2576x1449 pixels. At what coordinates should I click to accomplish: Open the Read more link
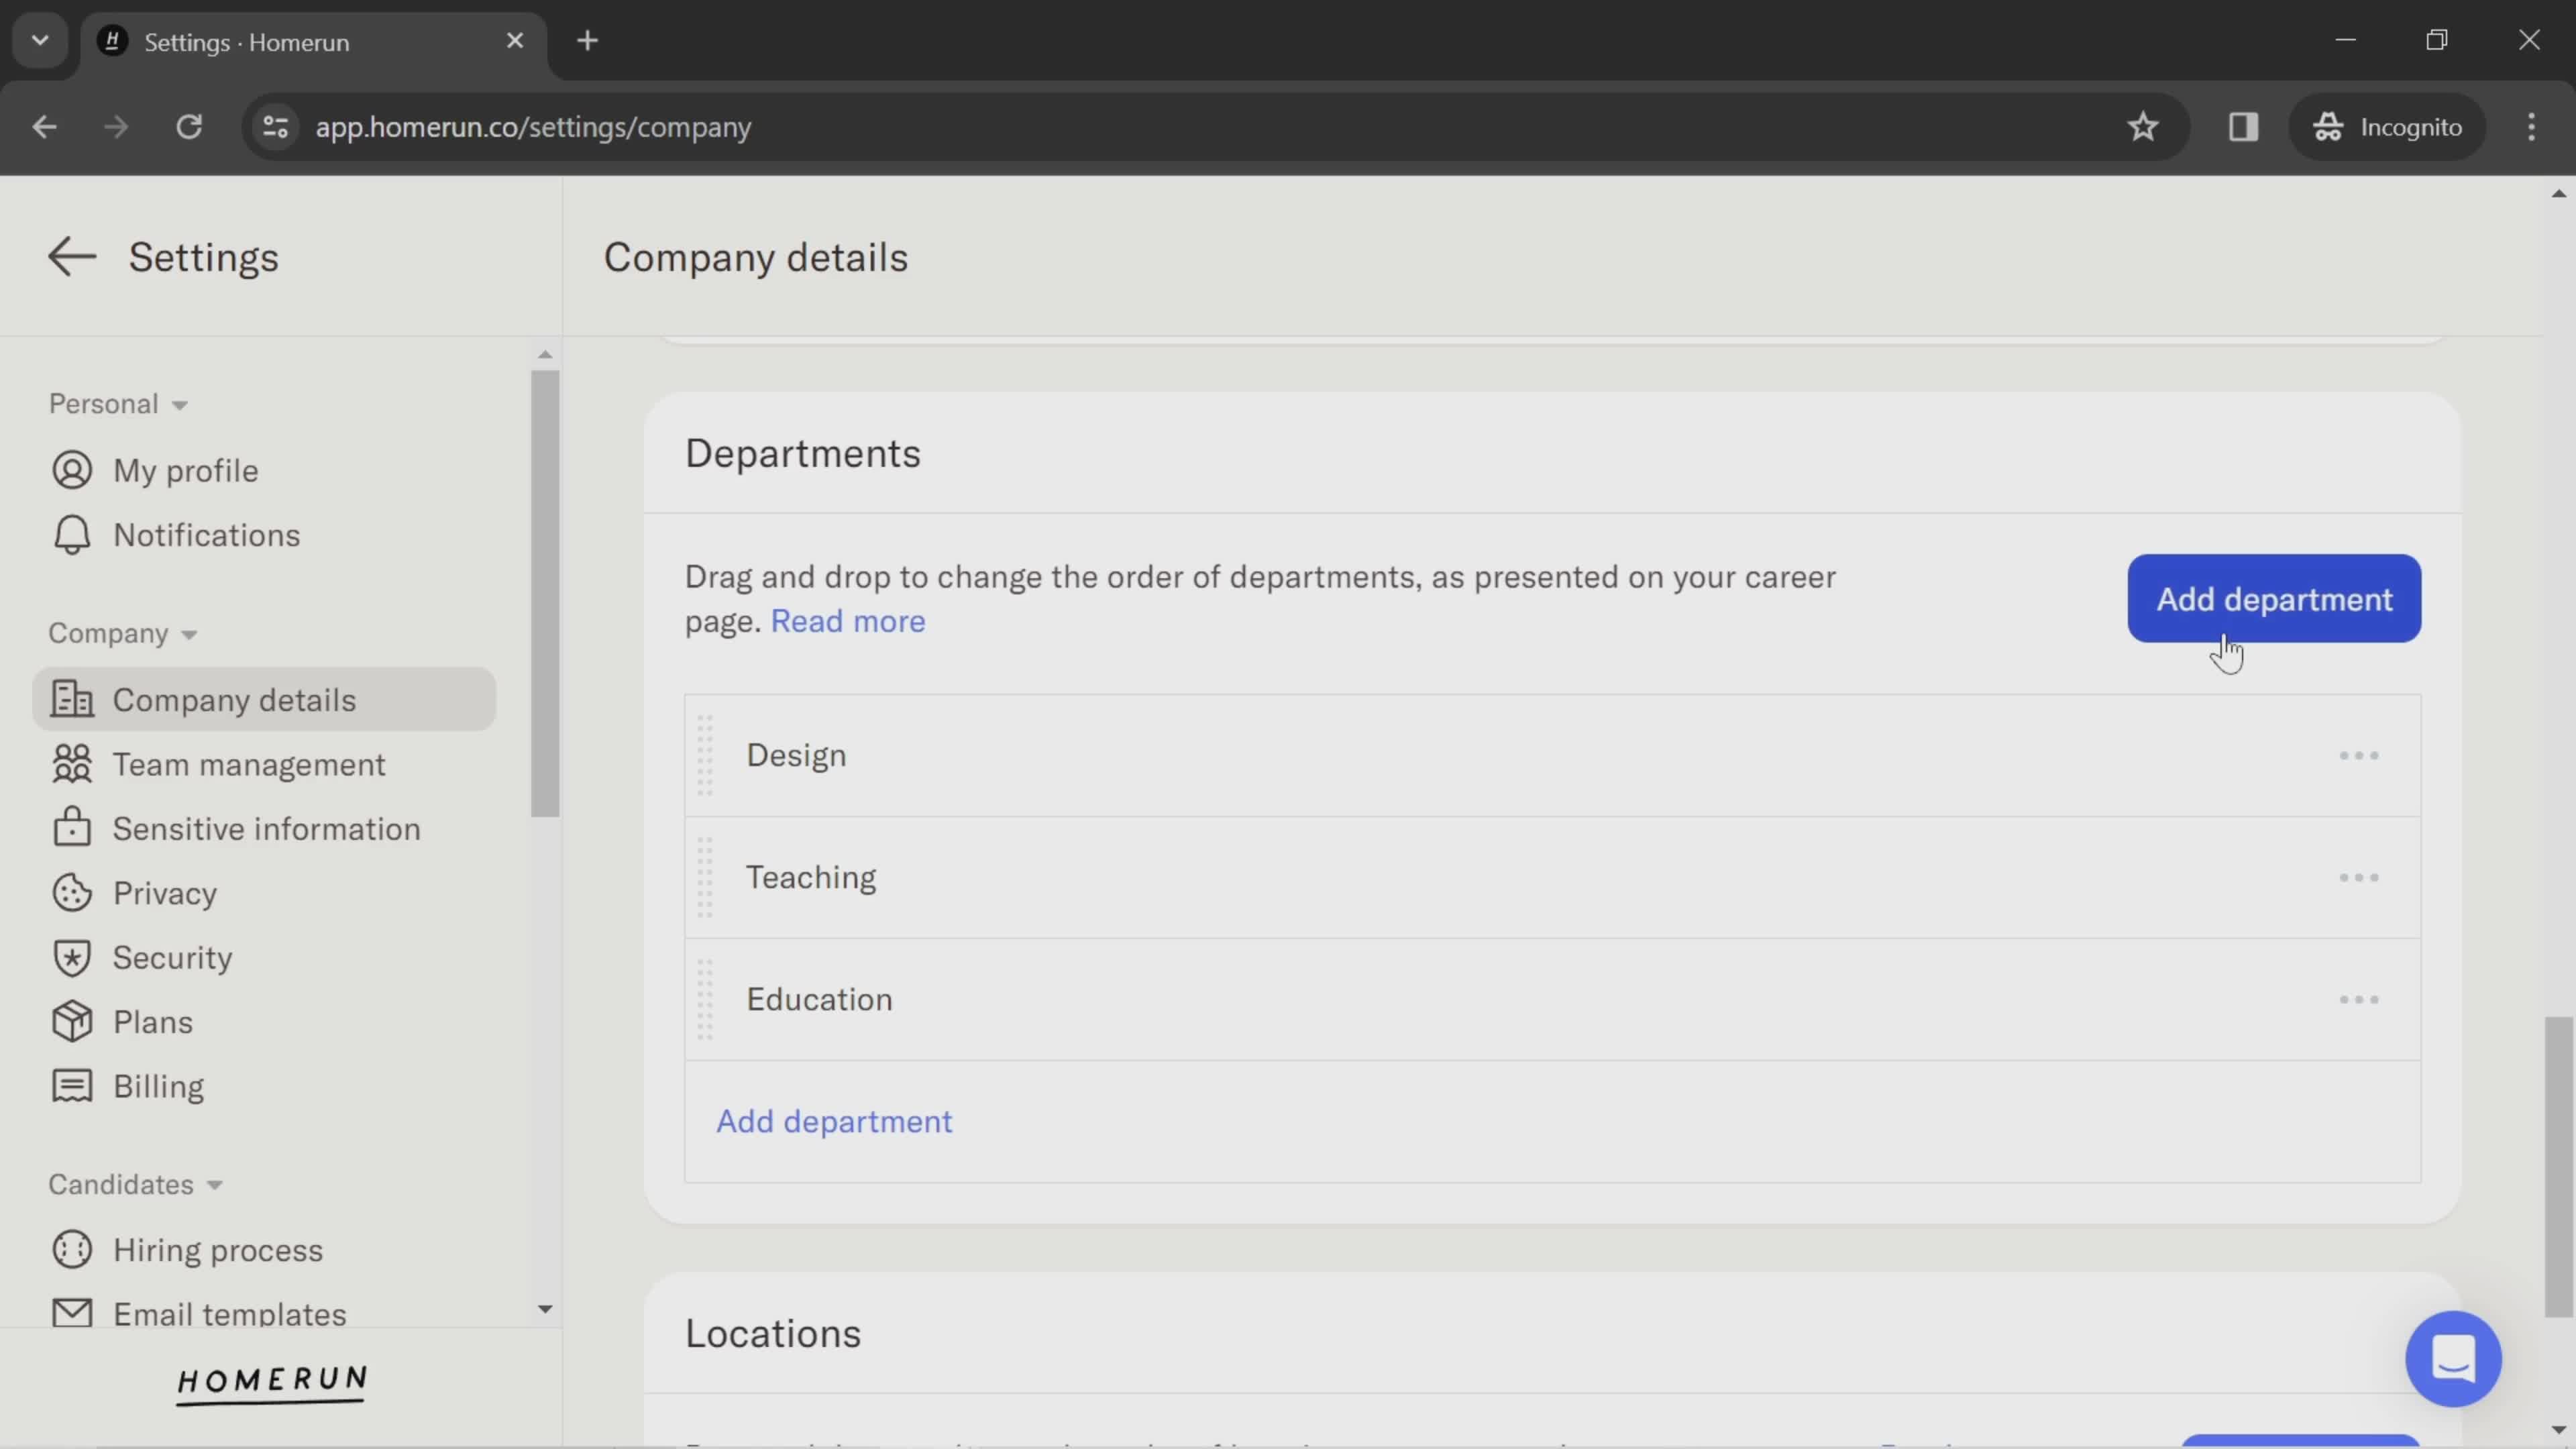[848, 621]
